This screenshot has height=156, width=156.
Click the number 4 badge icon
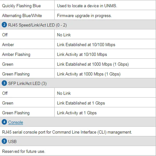4,122
